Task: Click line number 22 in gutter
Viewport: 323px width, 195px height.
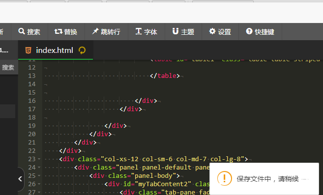Action: (x=32, y=151)
